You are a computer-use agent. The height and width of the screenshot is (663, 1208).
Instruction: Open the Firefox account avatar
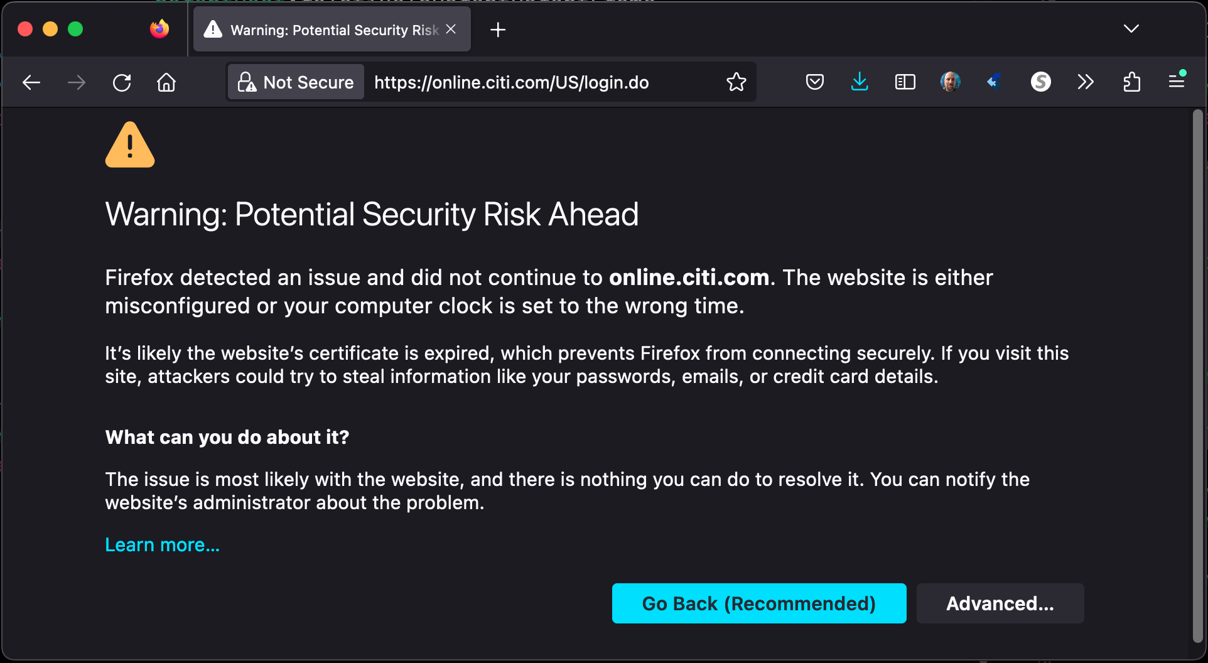coord(950,82)
